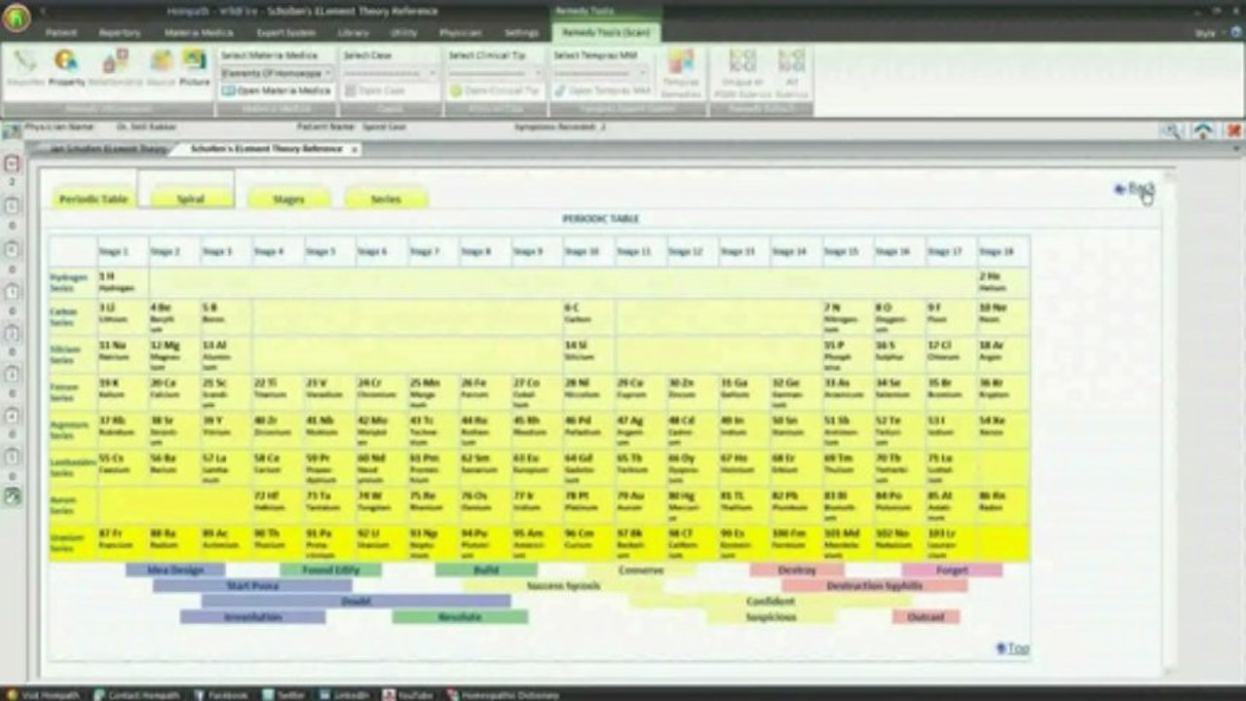Click the green bottom sidebar icon
The height and width of the screenshot is (701, 1246).
coord(12,496)
